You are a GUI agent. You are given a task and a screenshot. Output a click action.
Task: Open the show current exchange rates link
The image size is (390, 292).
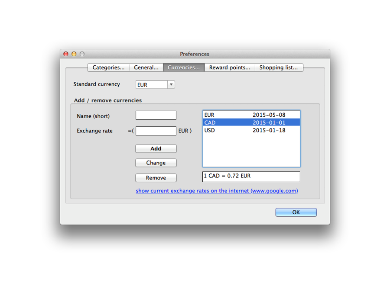(217, 191)
